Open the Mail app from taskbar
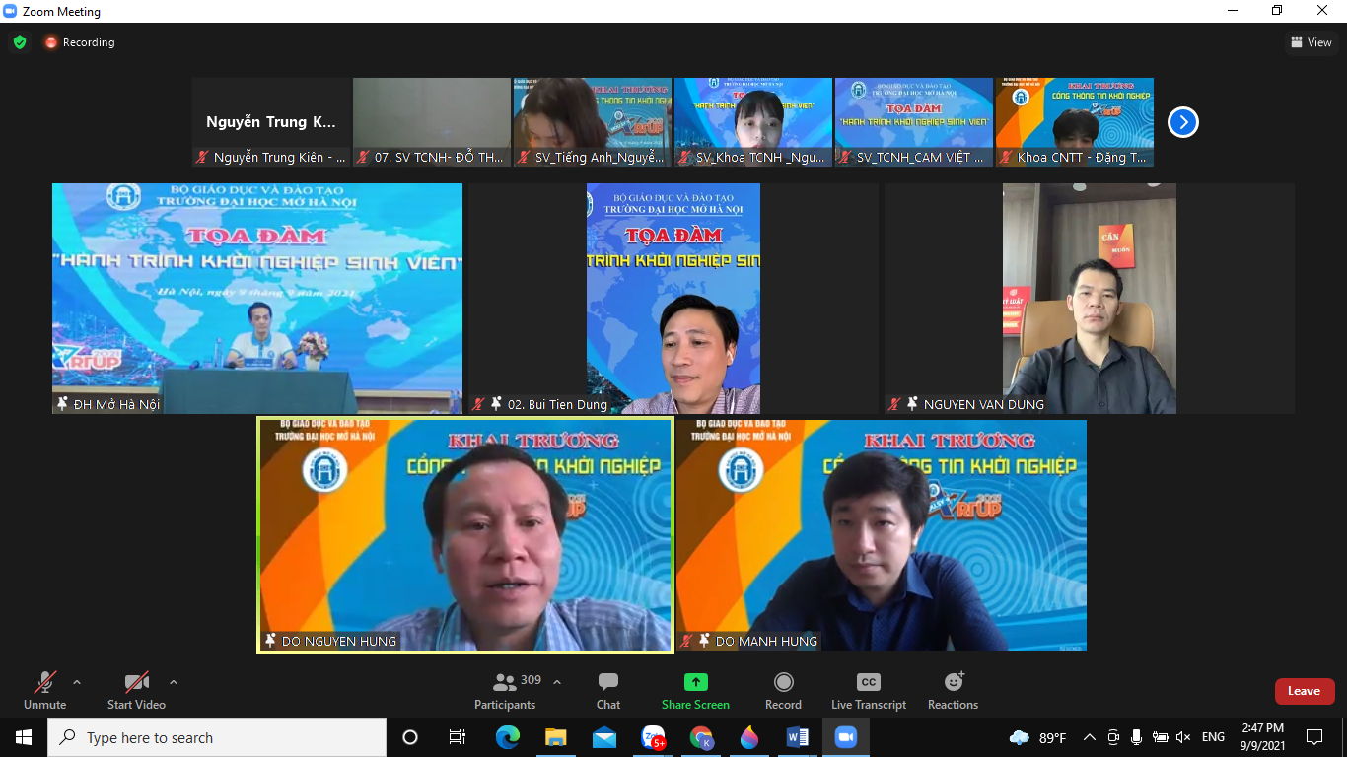1347x757 pixels. 604,737
